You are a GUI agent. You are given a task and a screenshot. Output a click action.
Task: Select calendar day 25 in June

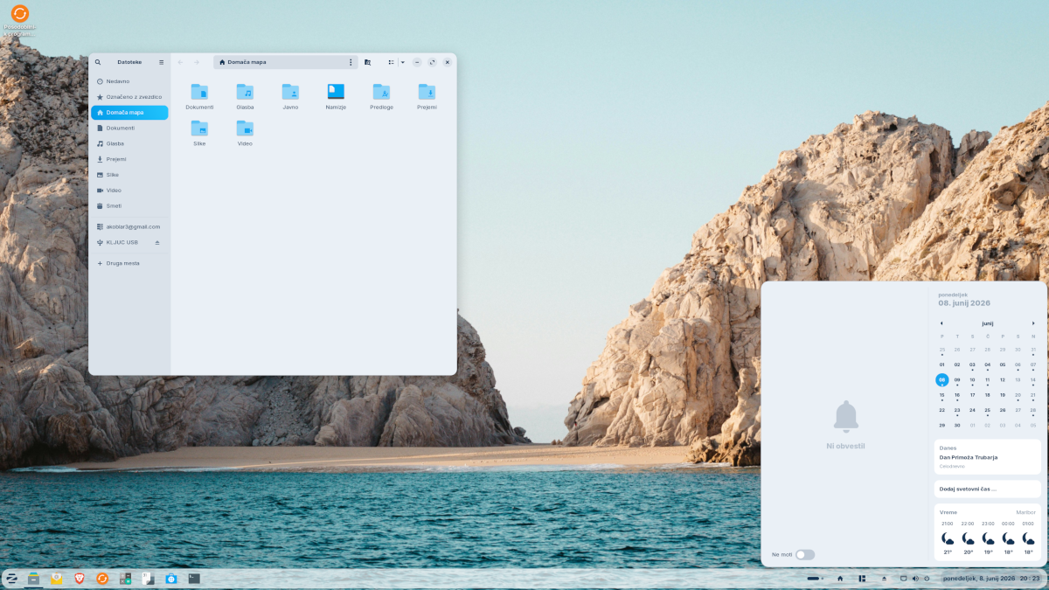pos(988,410)
